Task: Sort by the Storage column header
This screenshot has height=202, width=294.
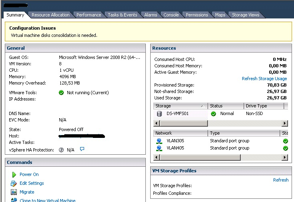Action: [180, 106]
